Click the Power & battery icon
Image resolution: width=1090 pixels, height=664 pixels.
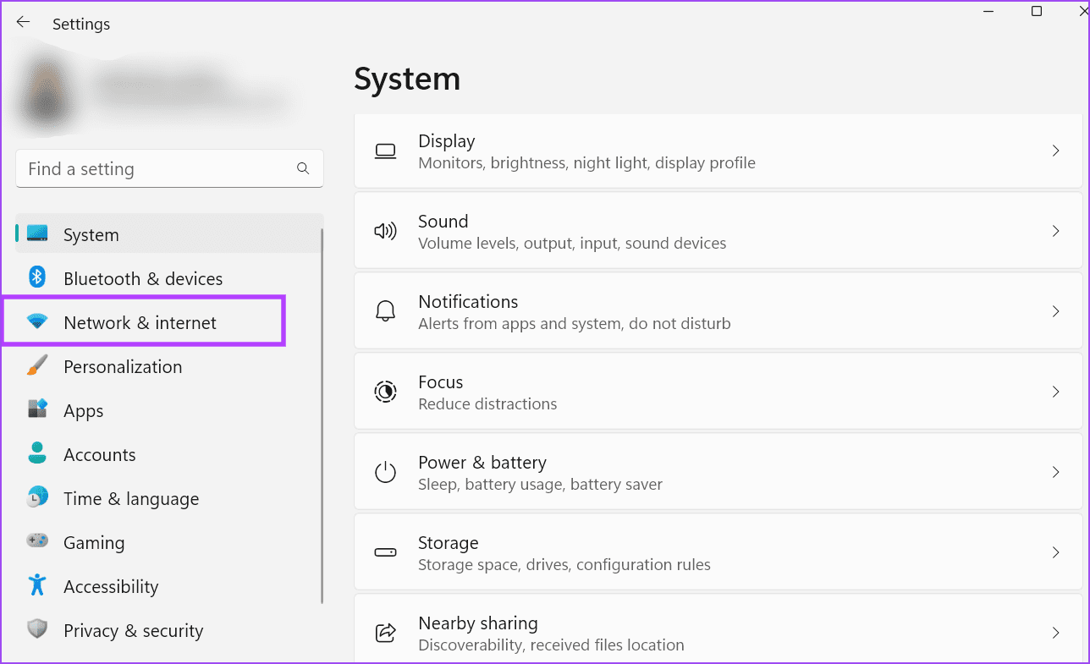385,472
